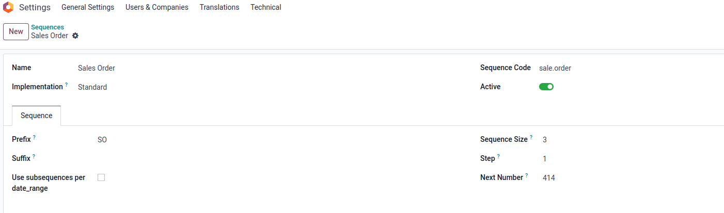
Task: Show help tooltip next to Prefix
Action: 34,137
